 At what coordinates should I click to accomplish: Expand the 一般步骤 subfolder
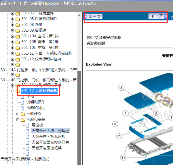pos(18,114)
